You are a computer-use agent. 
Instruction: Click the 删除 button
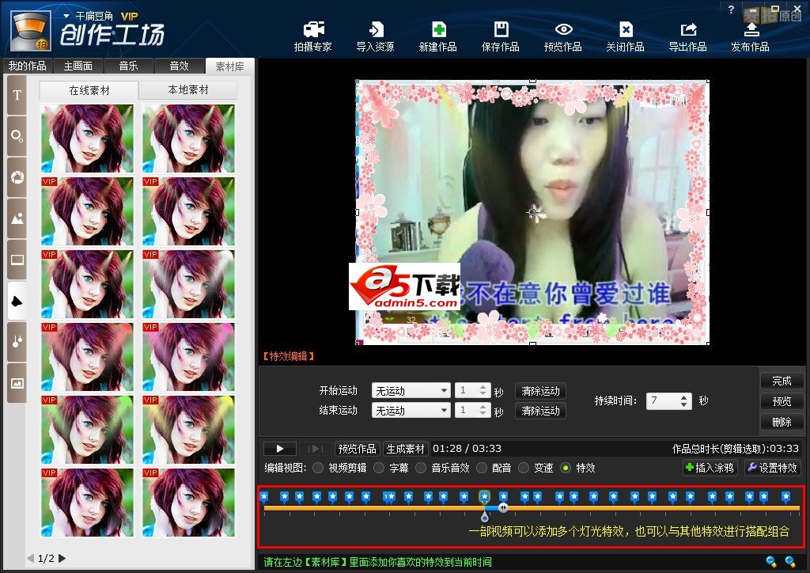782,422
